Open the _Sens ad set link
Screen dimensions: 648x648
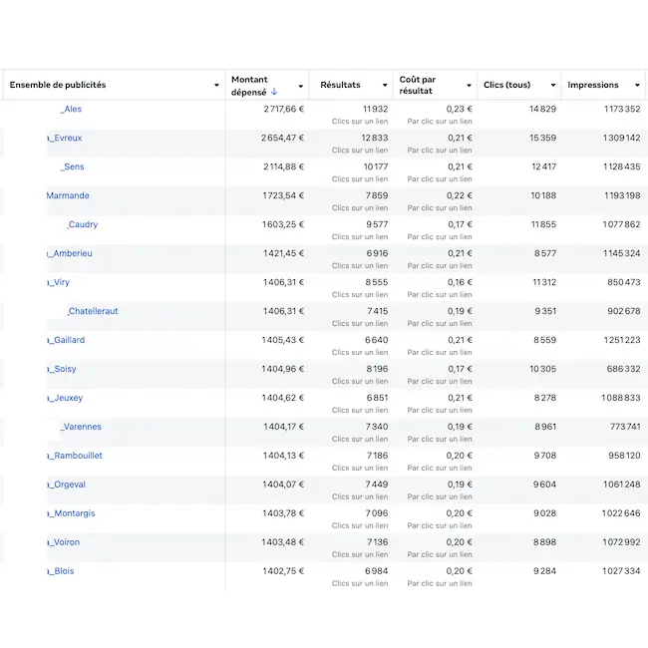73,166
